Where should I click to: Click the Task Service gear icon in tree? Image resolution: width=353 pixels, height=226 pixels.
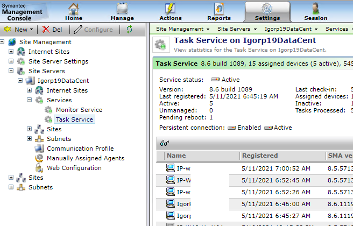(48, 119)
